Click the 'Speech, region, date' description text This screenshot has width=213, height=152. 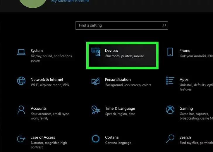coord(120,114)
